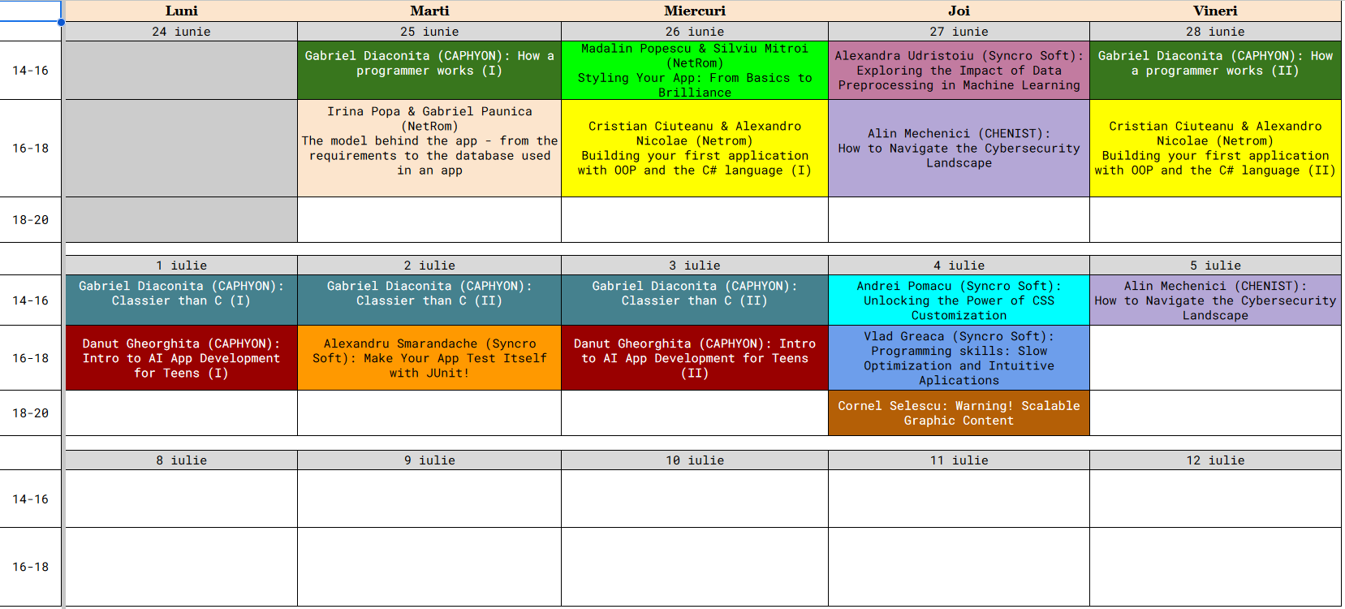
Task: Select the 14-16 label in first week
Action: point(30,71)
